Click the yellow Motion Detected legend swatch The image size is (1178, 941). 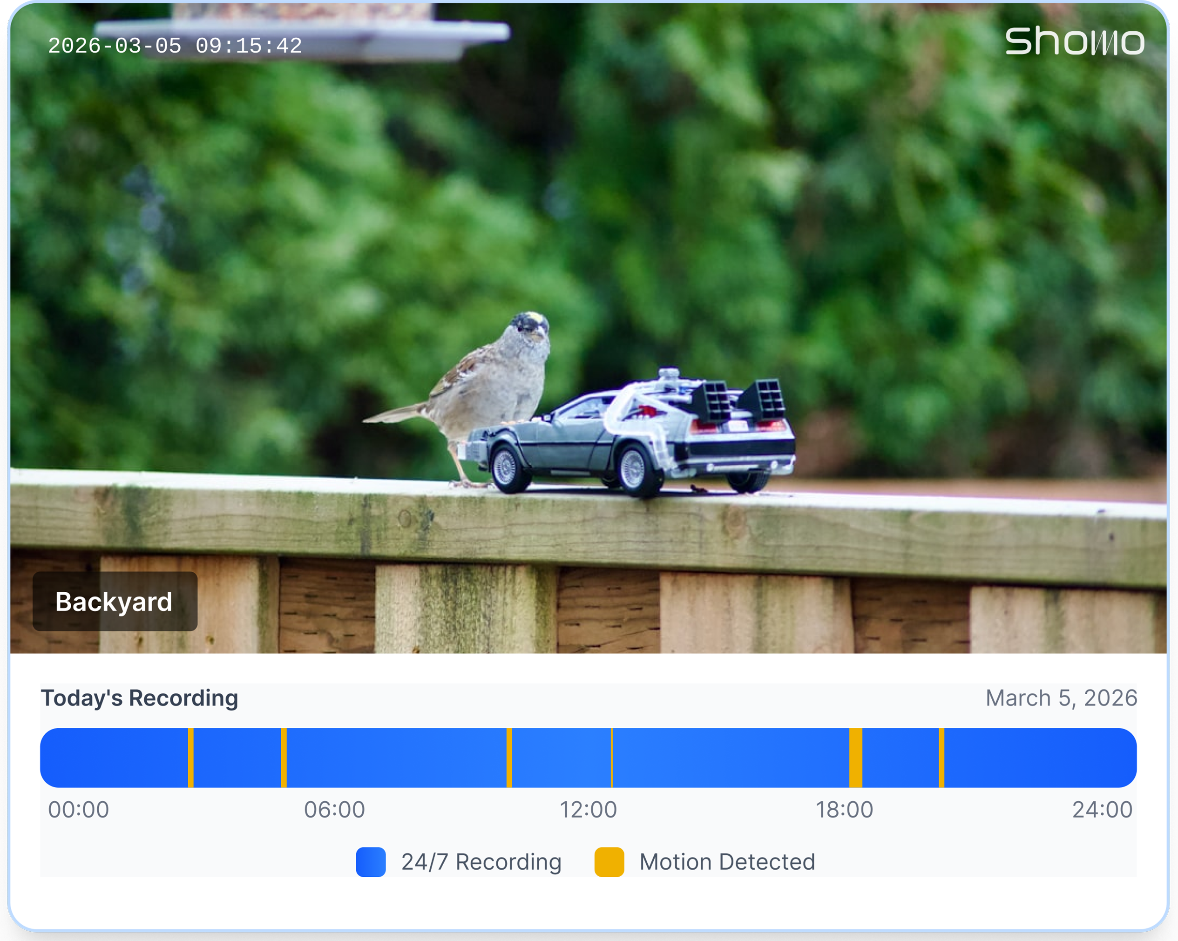(x=609, y=862)
